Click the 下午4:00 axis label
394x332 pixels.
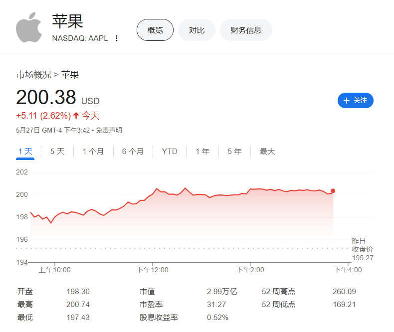pyautogui.click(x=348, y=270)
